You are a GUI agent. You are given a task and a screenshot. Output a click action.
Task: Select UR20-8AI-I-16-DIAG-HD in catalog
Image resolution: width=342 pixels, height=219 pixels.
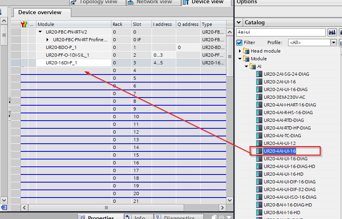(288, 205)
